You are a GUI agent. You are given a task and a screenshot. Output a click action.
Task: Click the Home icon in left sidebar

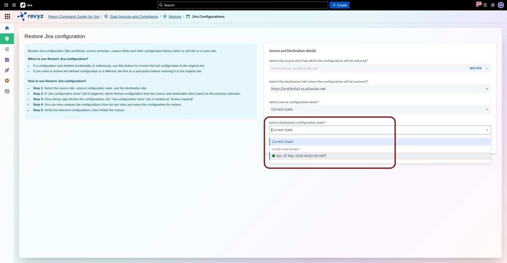coord(7,28)
